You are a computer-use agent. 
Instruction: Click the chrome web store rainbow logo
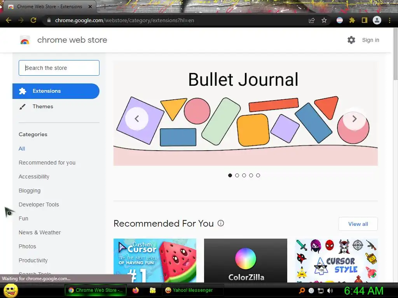point(25,40)
